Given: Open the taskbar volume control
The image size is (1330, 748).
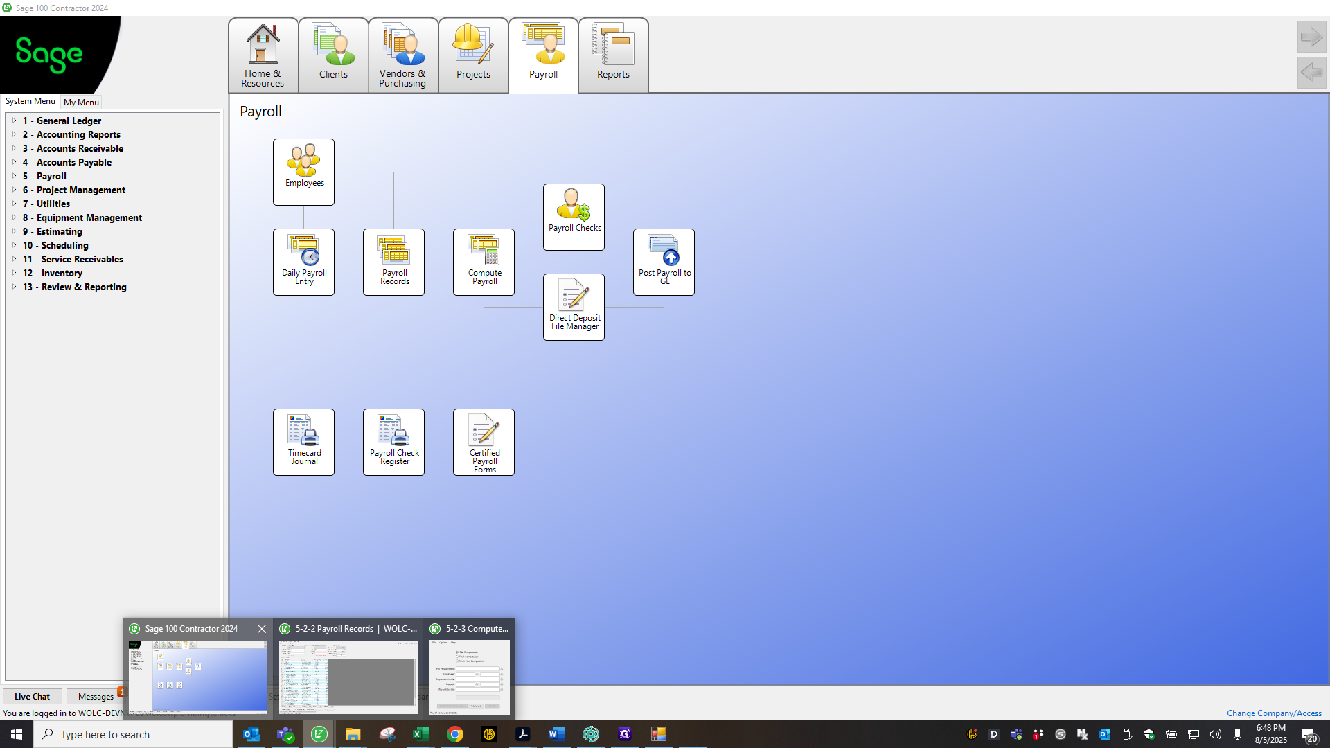Looking at the screenshot, I should tap(1216, 734).
